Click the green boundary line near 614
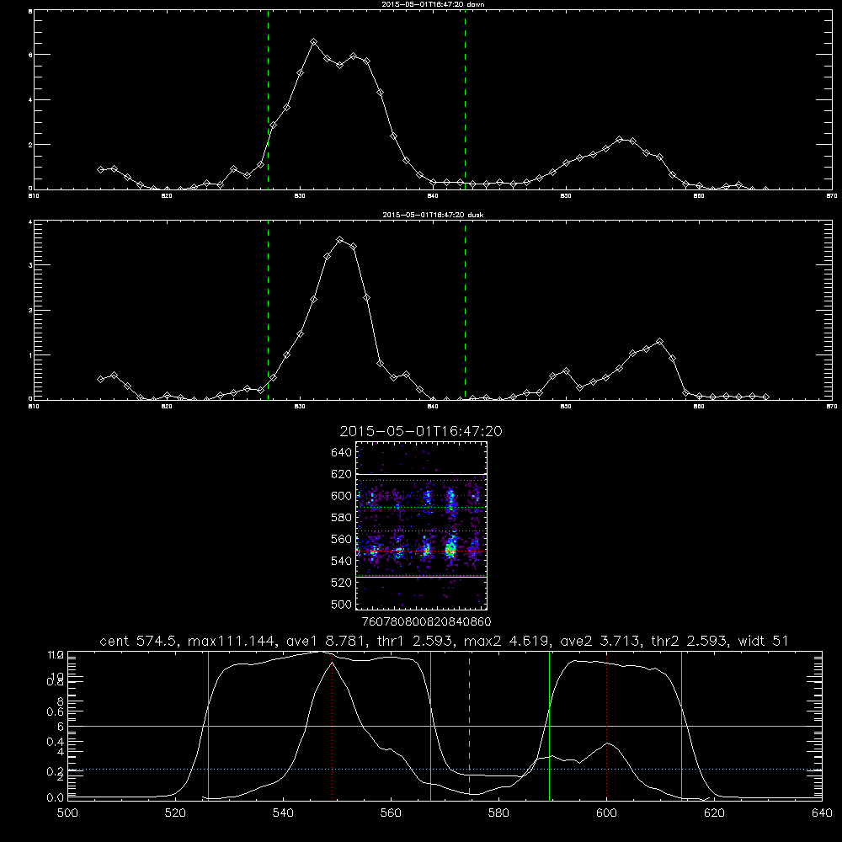The height and width of the screenshot is (842, 842). [681, 725]
